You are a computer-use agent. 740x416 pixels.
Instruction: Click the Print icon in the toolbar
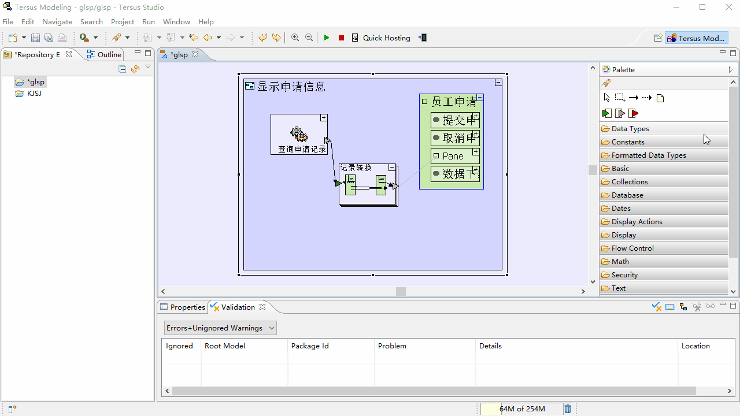pos(62,38)
